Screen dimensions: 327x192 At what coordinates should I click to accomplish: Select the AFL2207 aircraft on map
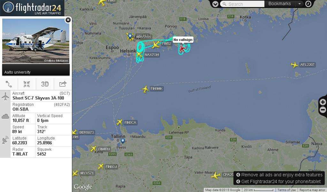pos(294,65)
